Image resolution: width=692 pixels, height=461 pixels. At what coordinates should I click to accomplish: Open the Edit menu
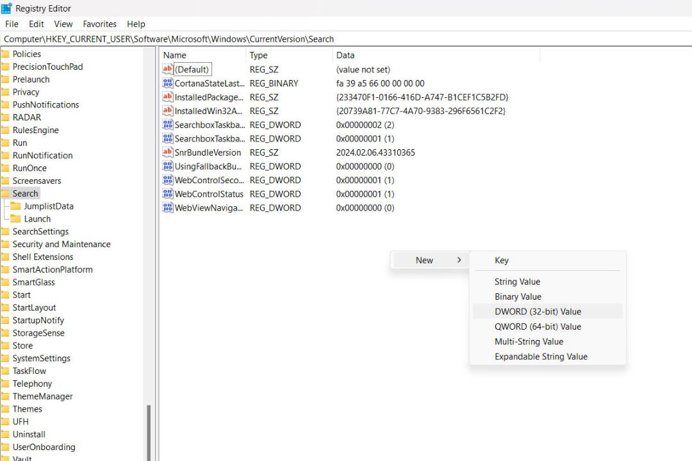(36, 24)
